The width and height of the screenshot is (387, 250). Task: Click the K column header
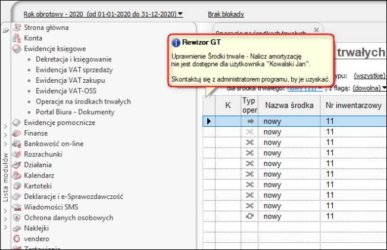228,105
